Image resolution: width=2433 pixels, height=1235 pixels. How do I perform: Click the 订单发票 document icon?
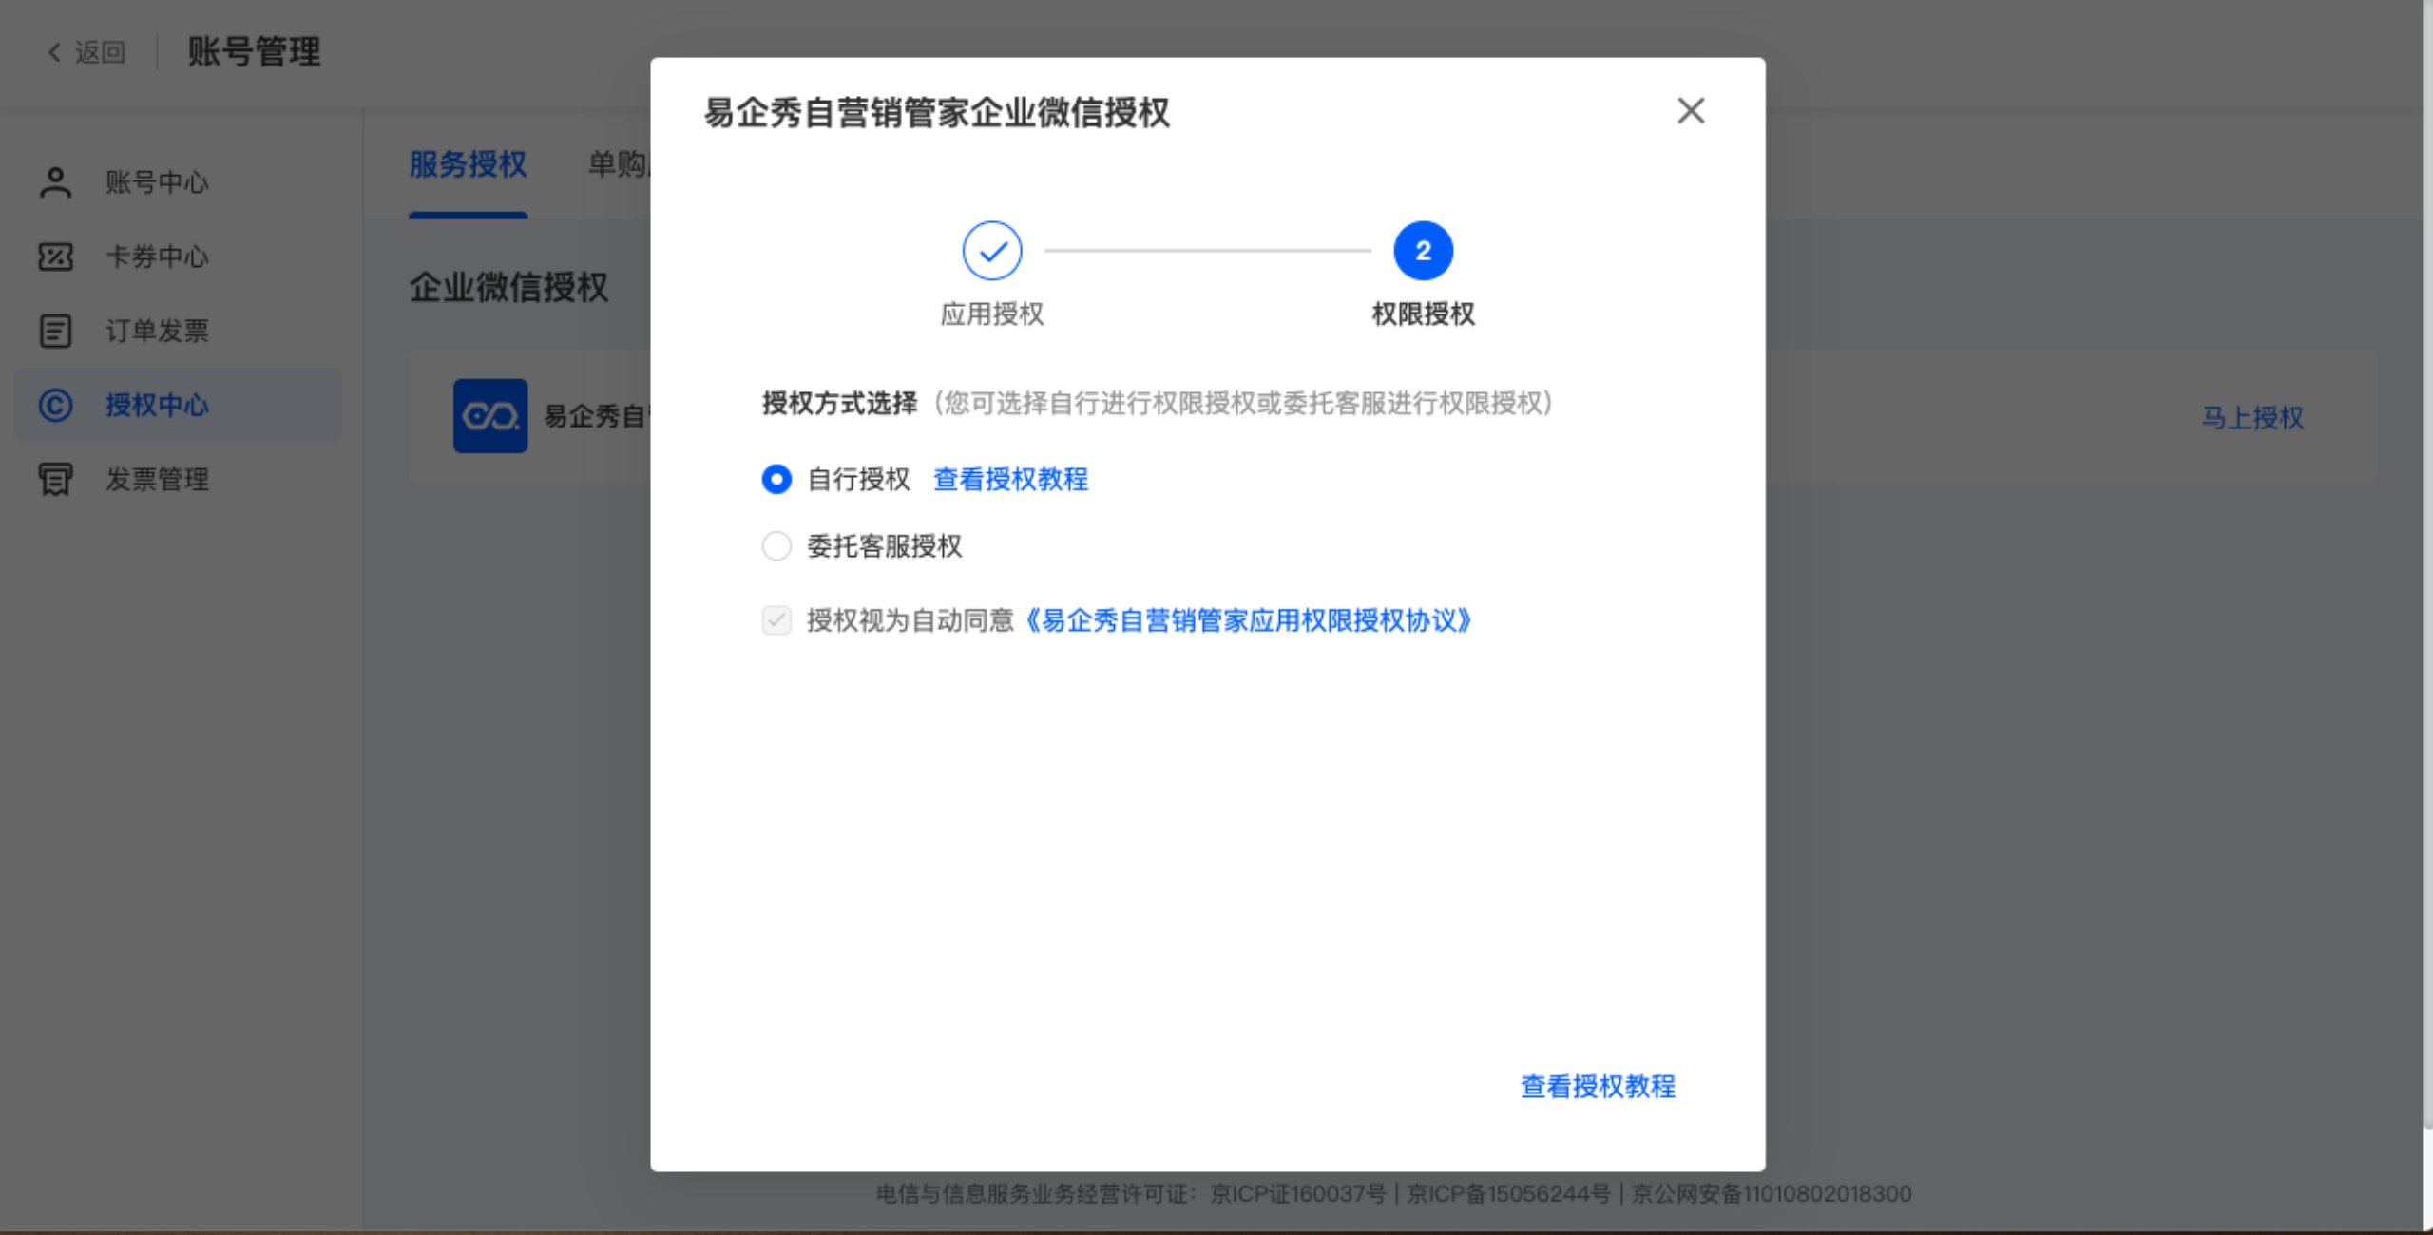click(x=55, y=331)
